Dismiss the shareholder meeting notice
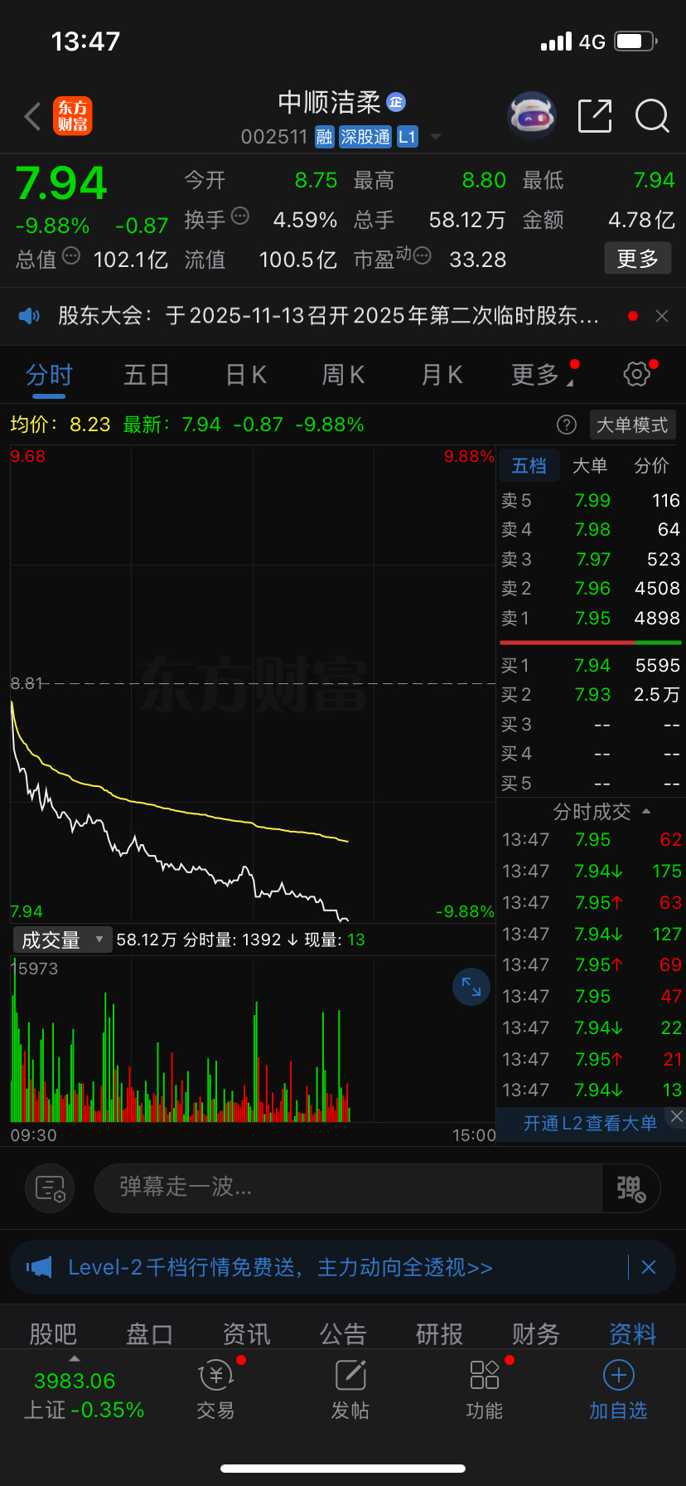Image resolution: width=686 pixels, height=1486 pixels. (x=662, y=315)
